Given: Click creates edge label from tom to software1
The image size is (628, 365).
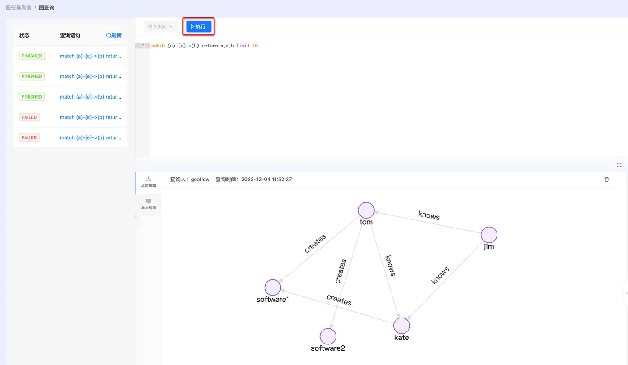Looking at the screenshot, I should click(x=315, y=243).
